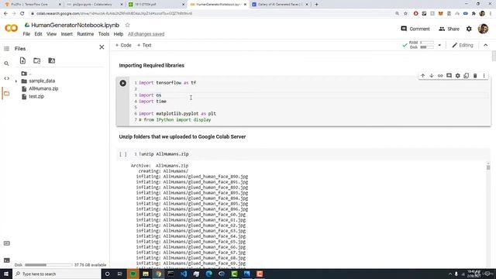Open search sidebar icon
Image resolution: width=496 pixels, height=279 pixels.
tap(7, 64)
